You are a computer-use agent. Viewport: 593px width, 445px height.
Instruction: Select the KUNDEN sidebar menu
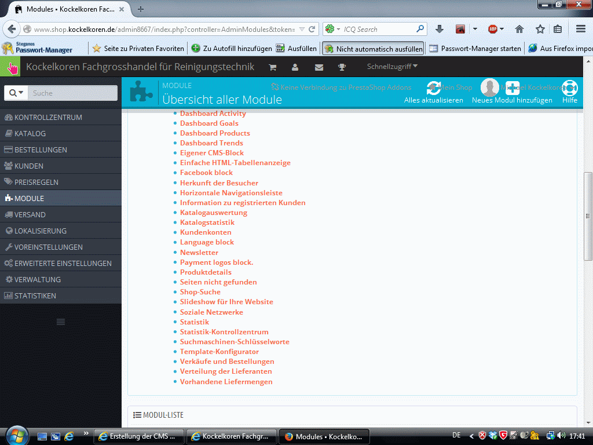click(61, 166)
